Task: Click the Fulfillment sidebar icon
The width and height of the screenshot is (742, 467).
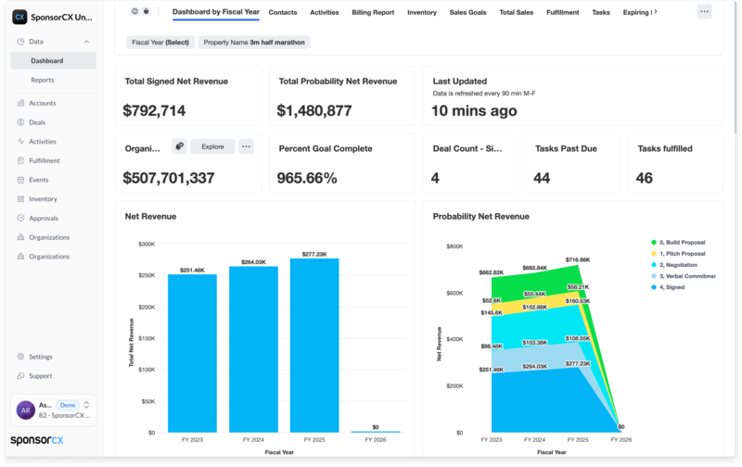Action: click(x=20, y=160)
